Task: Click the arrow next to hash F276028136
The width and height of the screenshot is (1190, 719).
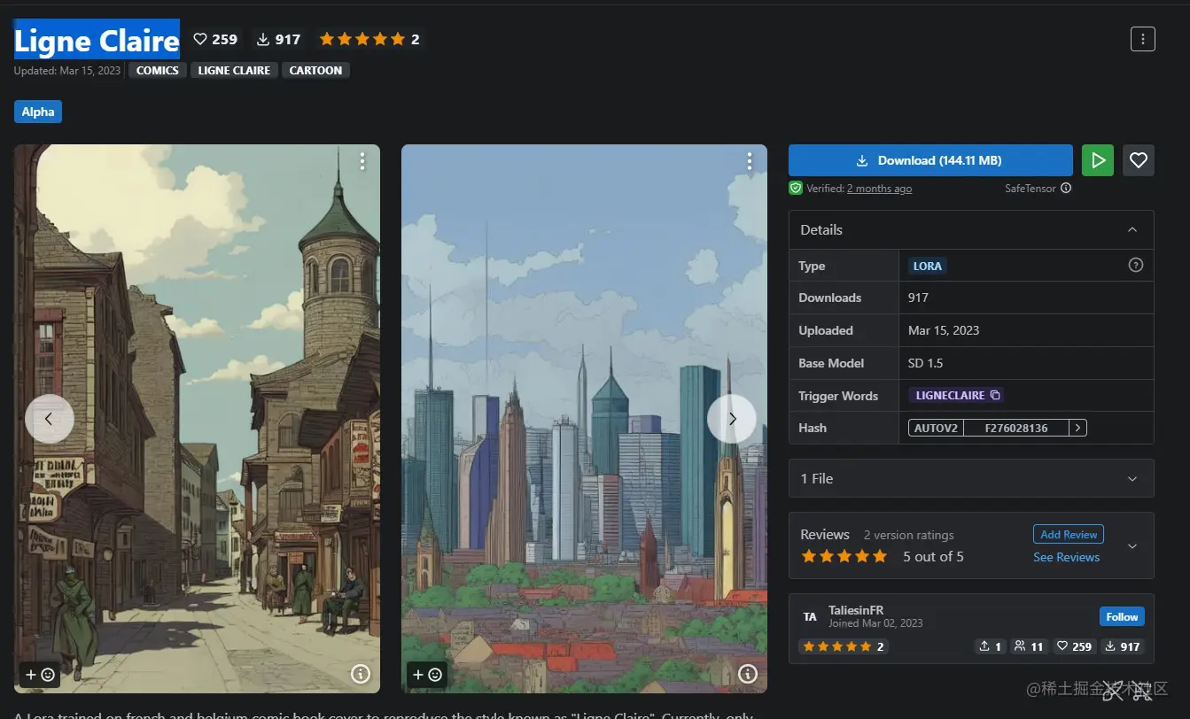Action: click(1077, 428)
